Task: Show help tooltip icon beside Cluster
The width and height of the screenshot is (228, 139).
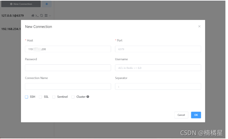Action: [88, 97]
